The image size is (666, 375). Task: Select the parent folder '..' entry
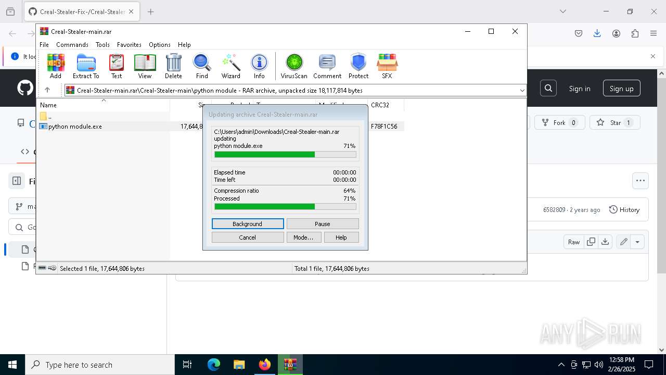point(46,117)
